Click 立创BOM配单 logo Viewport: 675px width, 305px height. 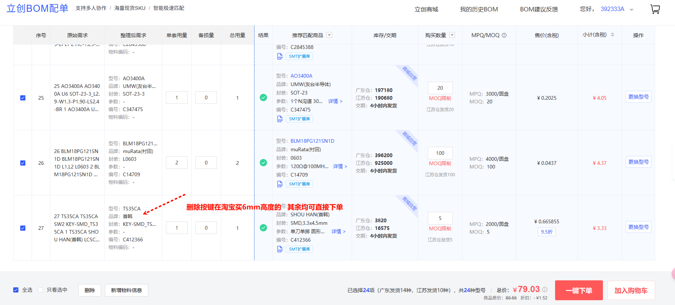[x=38, y=8]
